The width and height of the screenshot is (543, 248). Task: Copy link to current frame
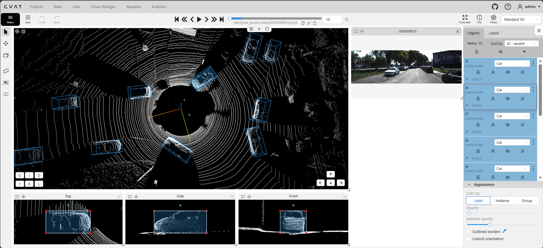click(x=308, y=23)
